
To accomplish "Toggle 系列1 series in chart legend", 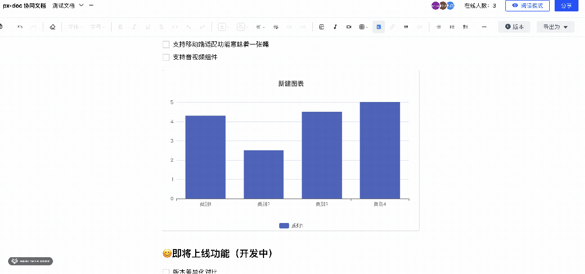I will pyautogui.click(x=291, y=226).
